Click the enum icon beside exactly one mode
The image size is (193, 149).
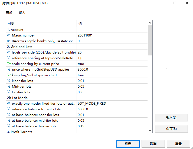9,103
